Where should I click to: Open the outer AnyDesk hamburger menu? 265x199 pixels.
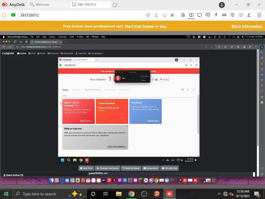(259, 15)
